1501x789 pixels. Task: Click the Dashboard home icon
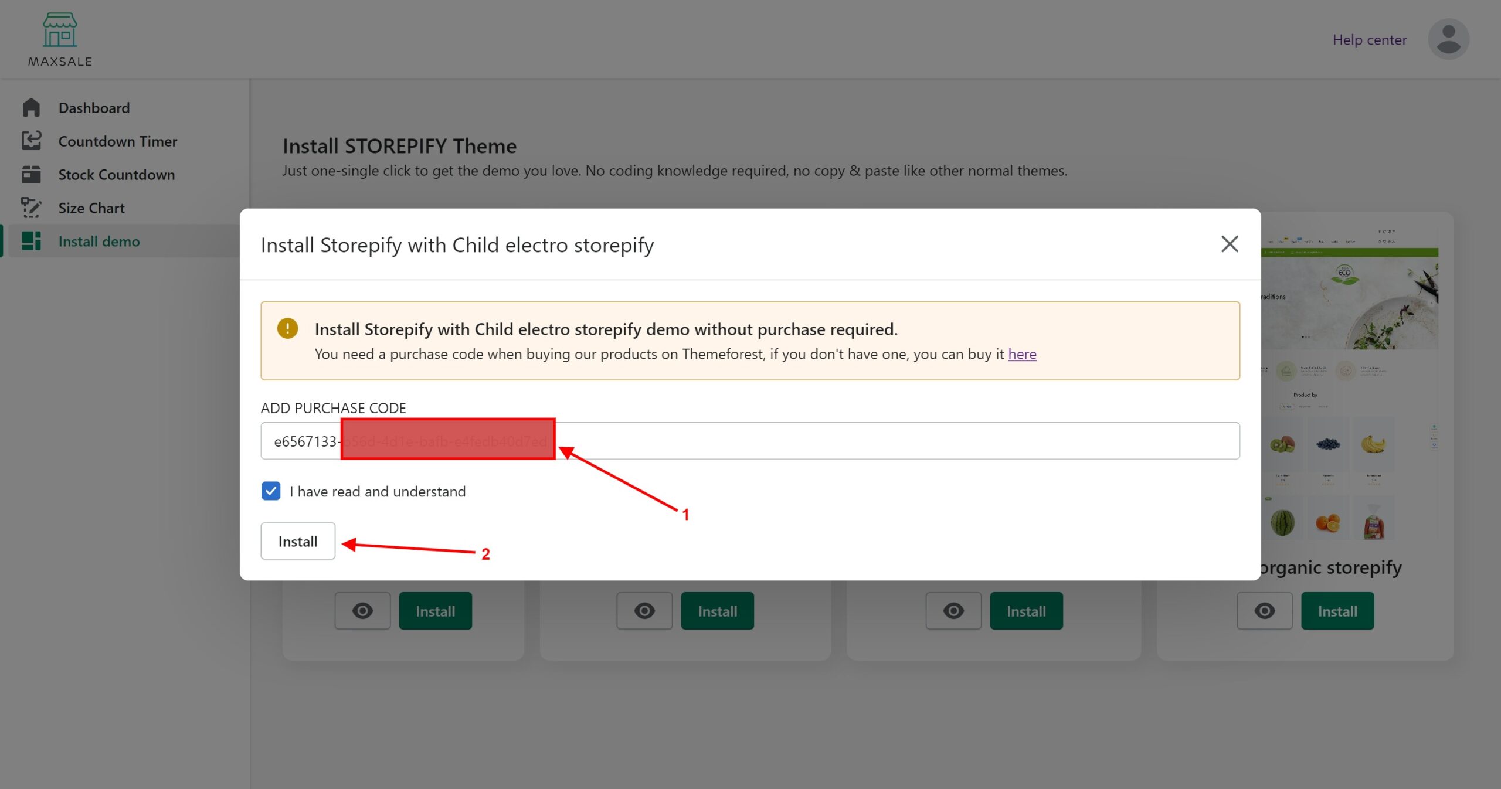click(31, 108)
